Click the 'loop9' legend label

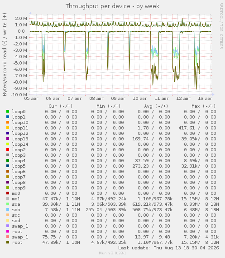(x=19, y=188)
